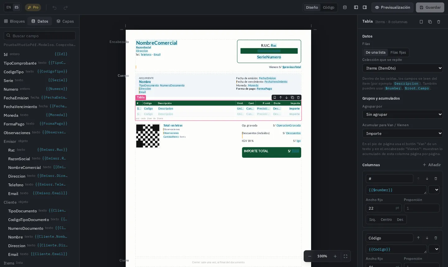Switch to the Bloques tab

pos(14,21)
